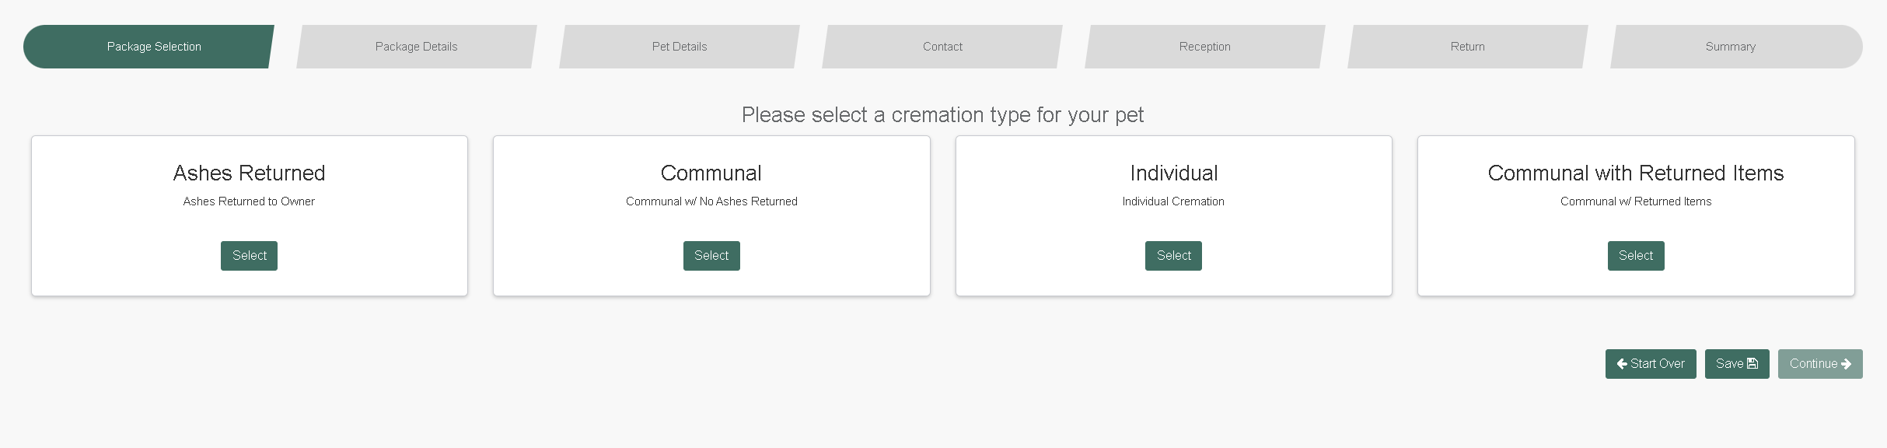
Task: View the Summary step
Action: (1730, 47)
